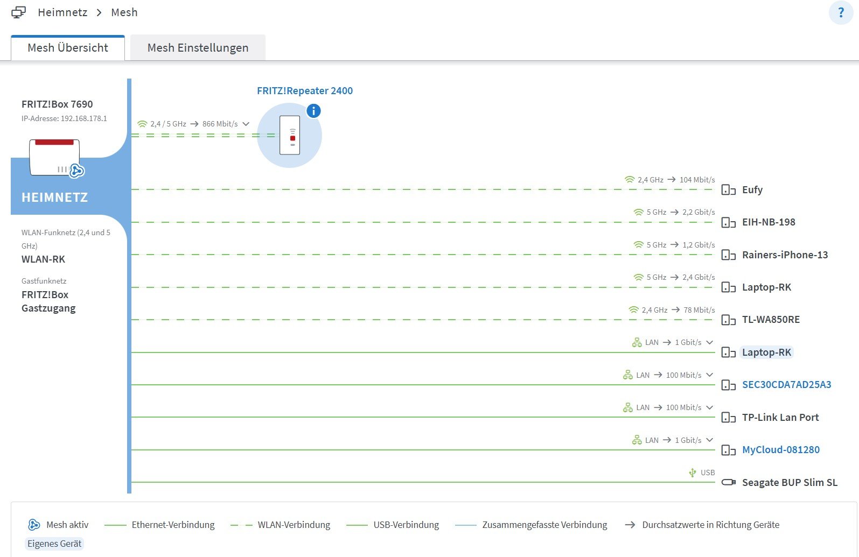
Task: Click the 104 Mbit/s speed value for Eufy
Action: click(697, 180)
